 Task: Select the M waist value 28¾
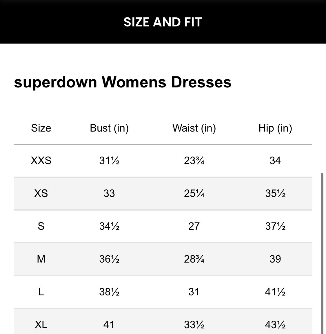[x=194, y=259]
